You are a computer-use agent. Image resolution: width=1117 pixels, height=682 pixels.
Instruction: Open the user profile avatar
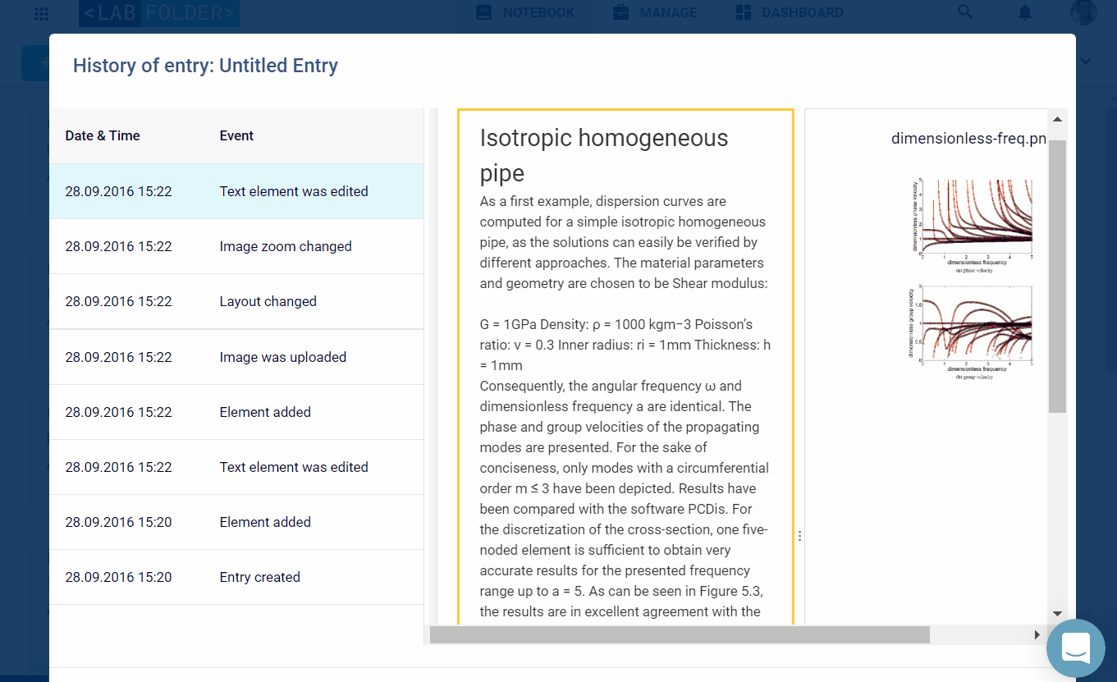(x=1083, y=12)
